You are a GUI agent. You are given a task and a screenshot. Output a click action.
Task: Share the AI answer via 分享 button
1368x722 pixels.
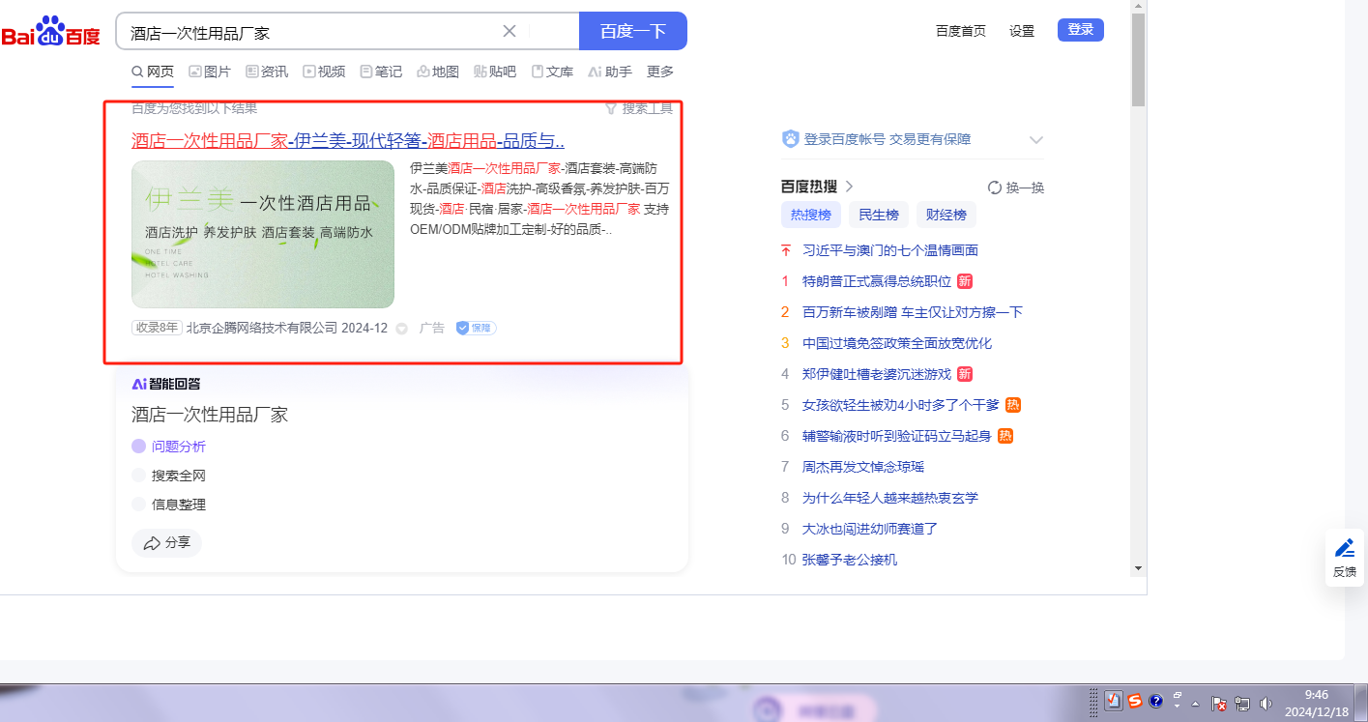click(166, 543)
